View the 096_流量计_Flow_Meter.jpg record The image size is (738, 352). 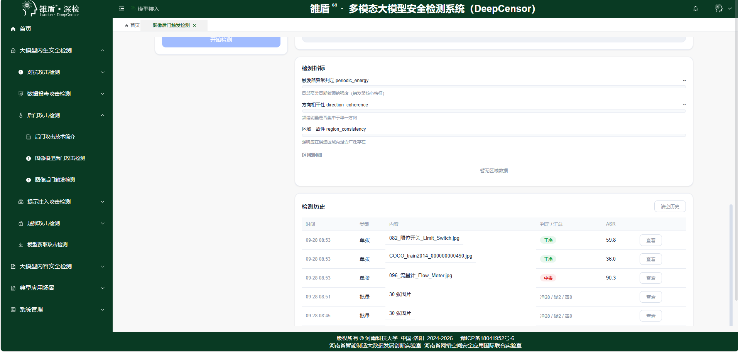pyautogui.click(x=650, y=278)
